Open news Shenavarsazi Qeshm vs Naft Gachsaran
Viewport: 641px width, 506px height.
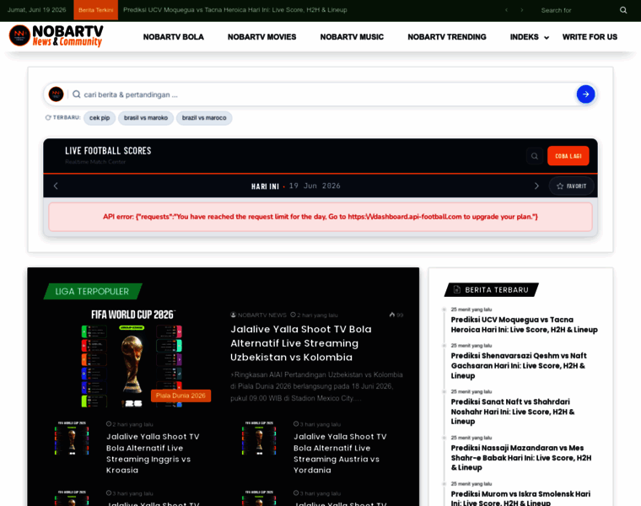pyautogui.click(x=519, y=366)
